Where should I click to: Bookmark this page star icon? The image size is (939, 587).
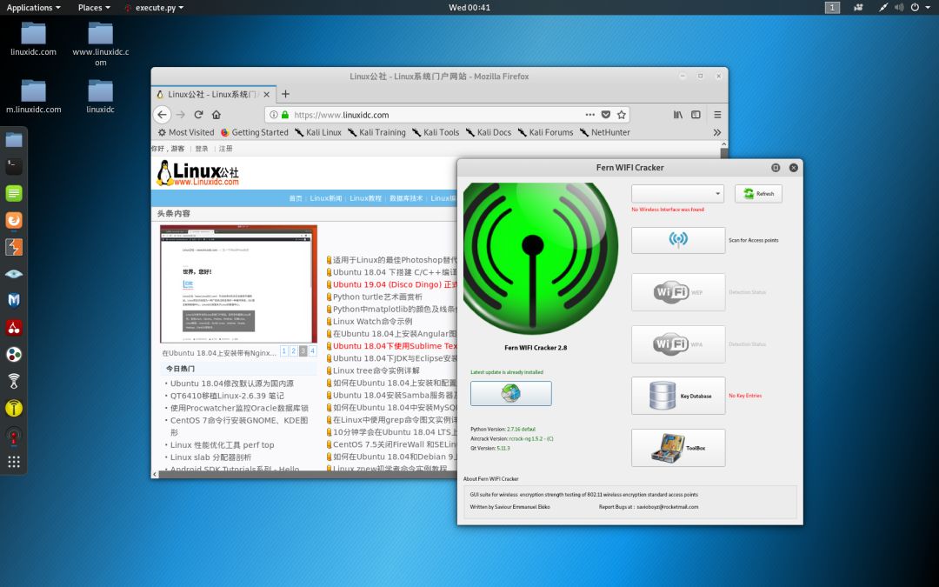click(x=621, y=115)
